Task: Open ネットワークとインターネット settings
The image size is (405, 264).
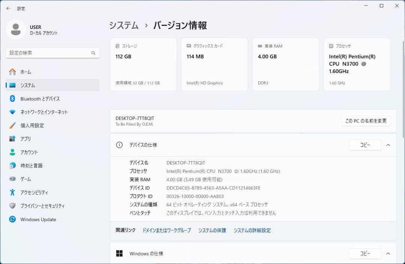Action: pos(53,112)
